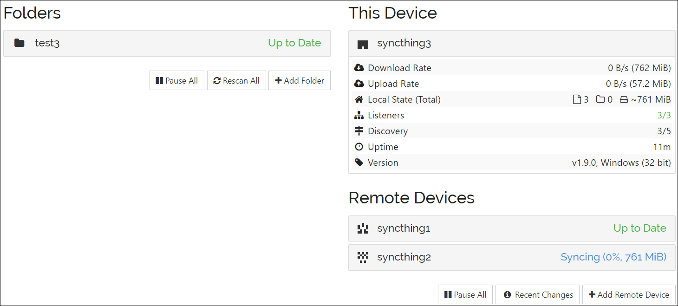Click the Up to Date status for test3

294,43
